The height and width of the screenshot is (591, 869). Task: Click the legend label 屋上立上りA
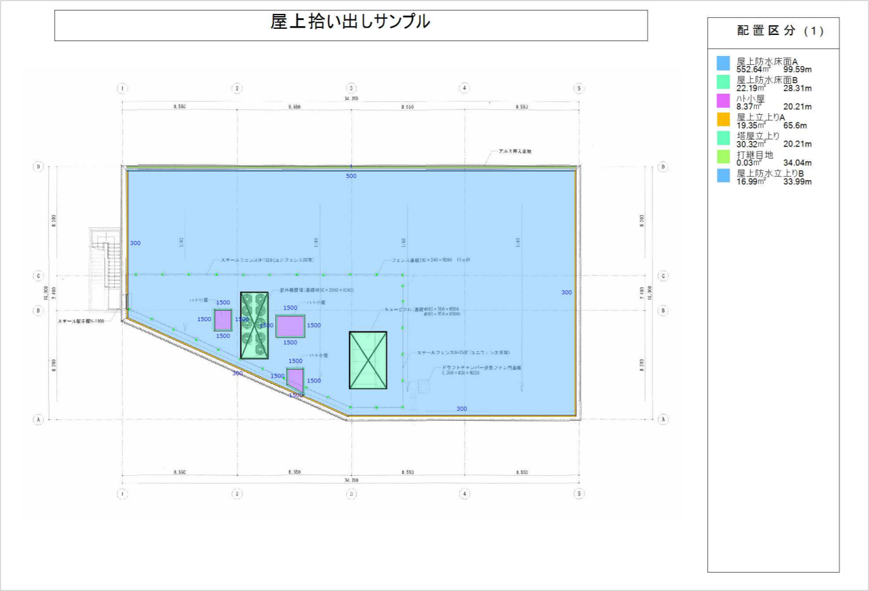(x=760, y=118)
